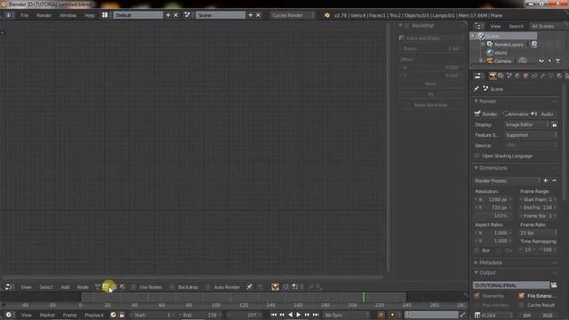
Task: Click the pin node tree icon
Action: [x=250, y=287]
